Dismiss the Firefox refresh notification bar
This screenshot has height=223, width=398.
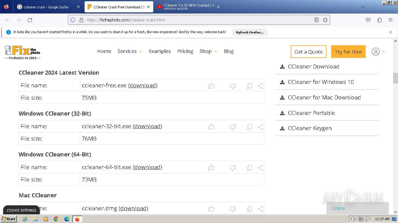coord(391,32)
